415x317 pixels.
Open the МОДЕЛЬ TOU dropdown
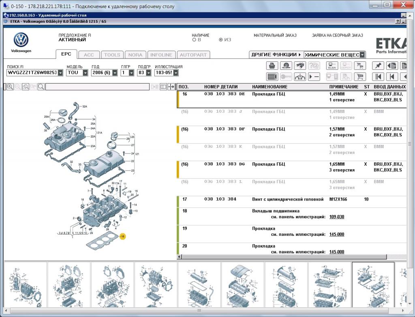tap(85, 73)
